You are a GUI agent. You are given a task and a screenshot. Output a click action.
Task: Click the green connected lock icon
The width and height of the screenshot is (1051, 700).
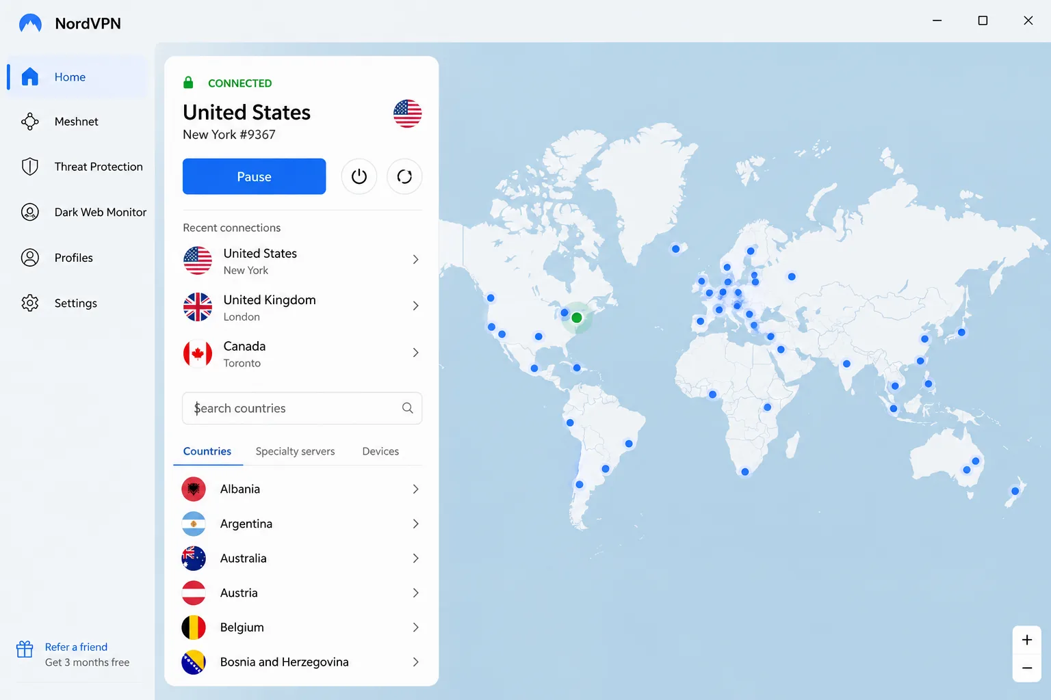coord(188,83)
